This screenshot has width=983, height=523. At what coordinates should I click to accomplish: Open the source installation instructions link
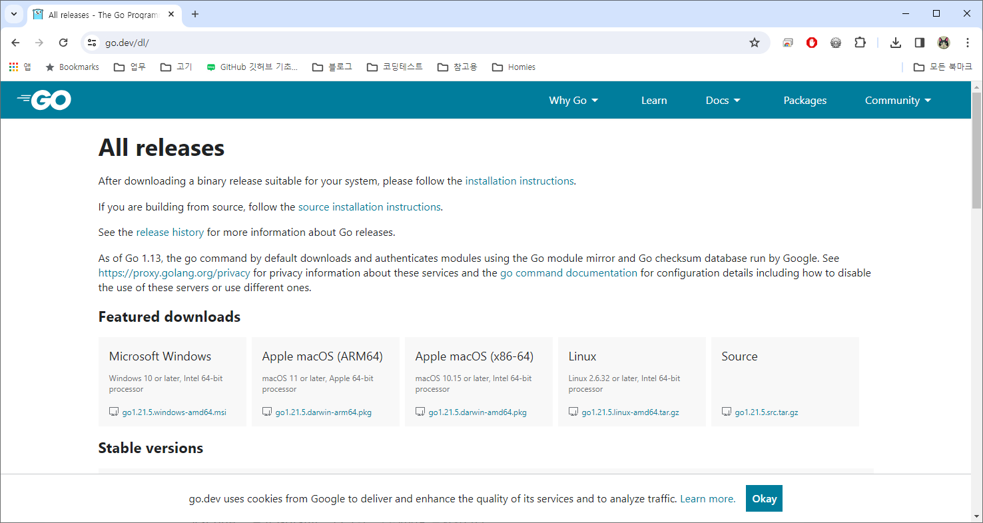[370, 207]
